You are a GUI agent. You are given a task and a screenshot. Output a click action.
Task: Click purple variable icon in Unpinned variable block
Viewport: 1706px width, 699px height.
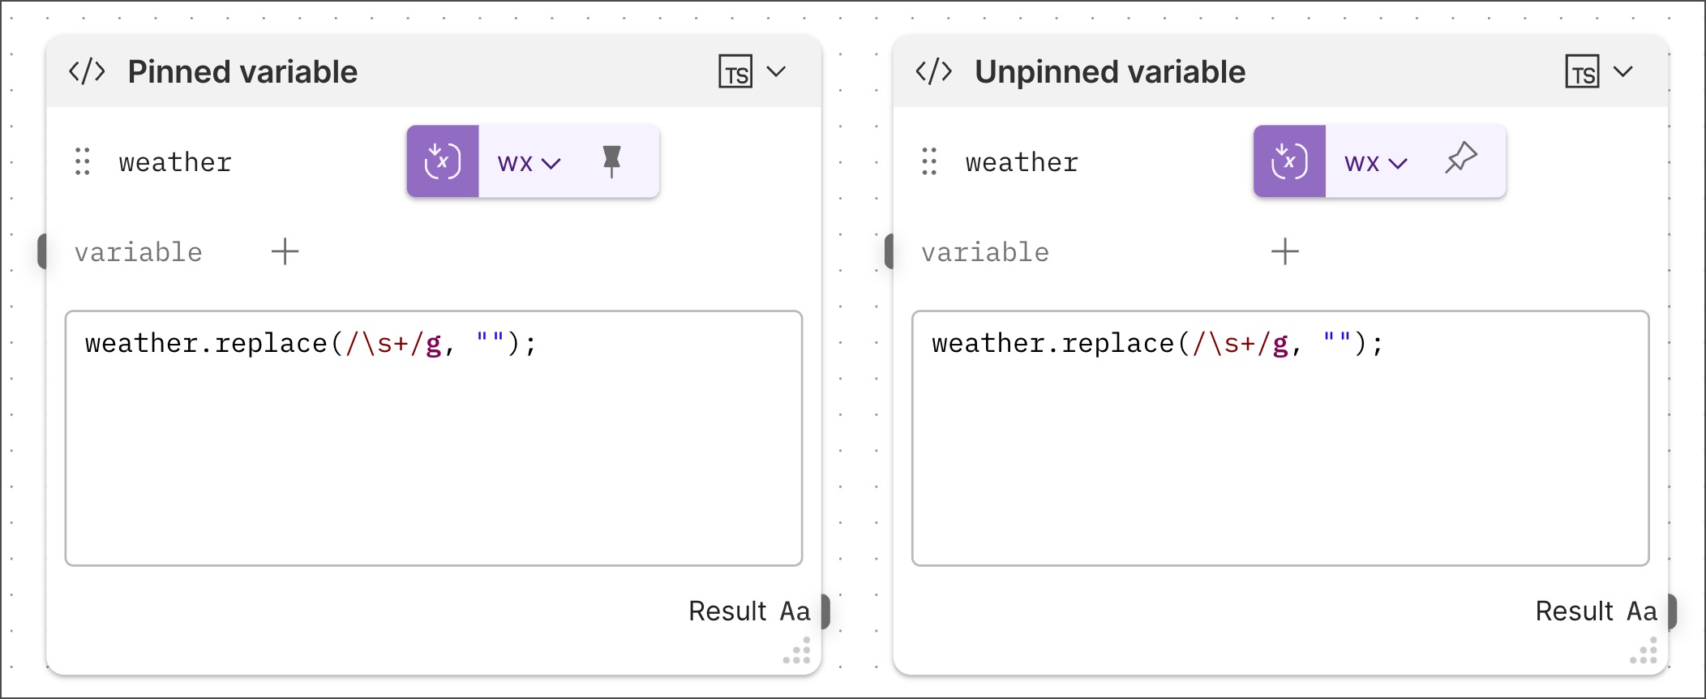(1289, 161)
